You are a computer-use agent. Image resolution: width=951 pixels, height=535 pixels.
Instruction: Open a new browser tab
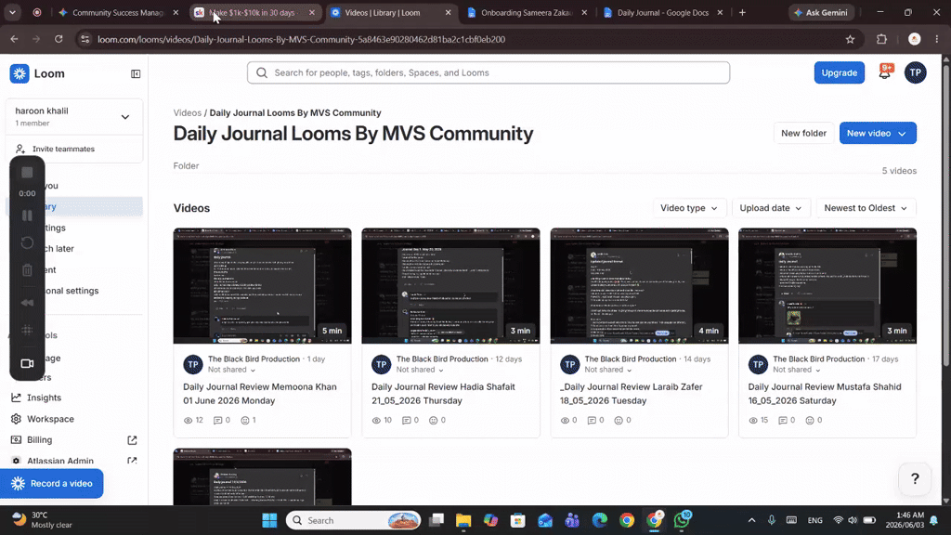(742, 12)
